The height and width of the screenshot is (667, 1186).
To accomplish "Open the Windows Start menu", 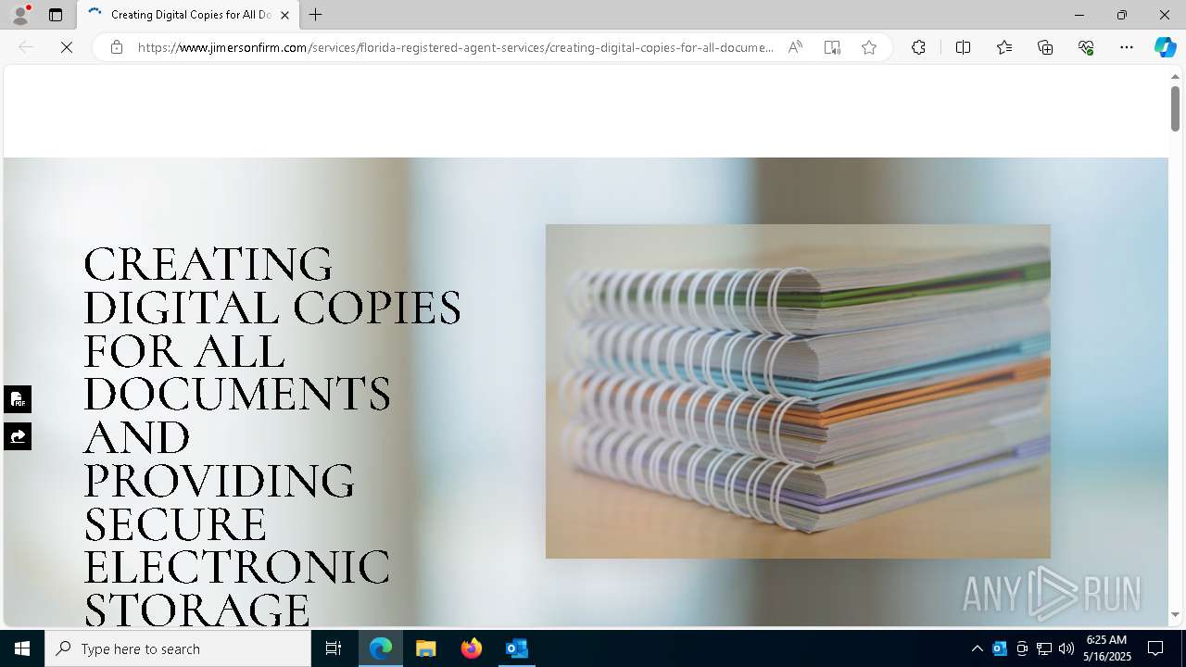I will tap(22, 648).
